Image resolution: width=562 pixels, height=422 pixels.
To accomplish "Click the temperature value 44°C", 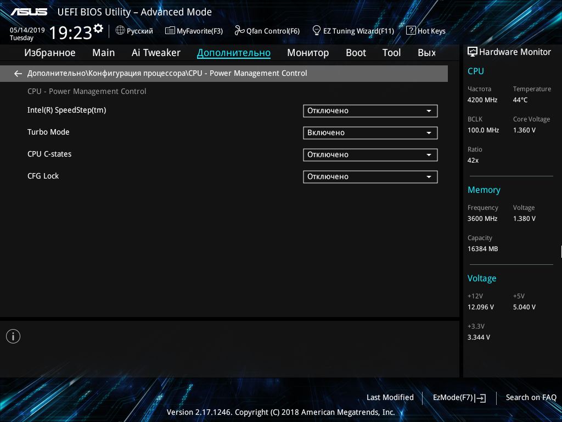I will pyautogui.click(x=520, y=100).
